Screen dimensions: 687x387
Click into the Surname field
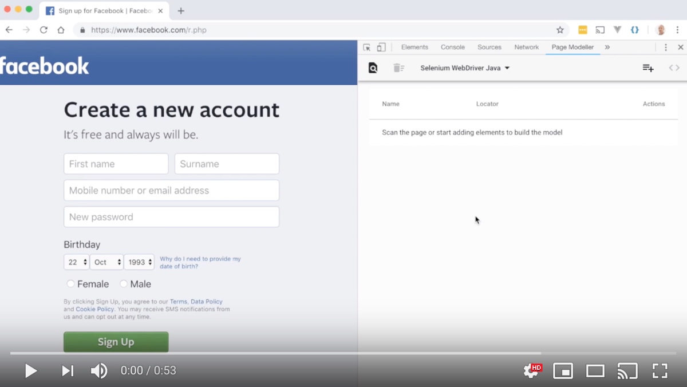(227, 164)
